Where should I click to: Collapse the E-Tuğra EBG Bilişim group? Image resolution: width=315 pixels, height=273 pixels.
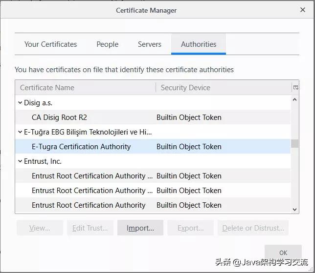pos(20,132)
